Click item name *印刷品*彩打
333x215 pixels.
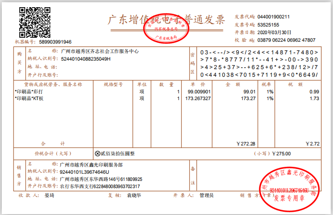click(29, 92)
